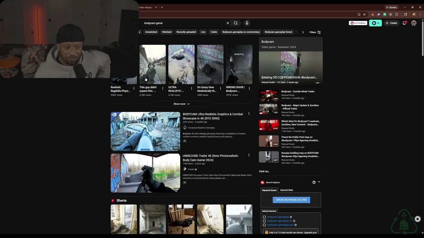Check the 'bodycam gameplay 4k' checkbox
The width and height of the screenshot is (424, 238).
point(264,221)
